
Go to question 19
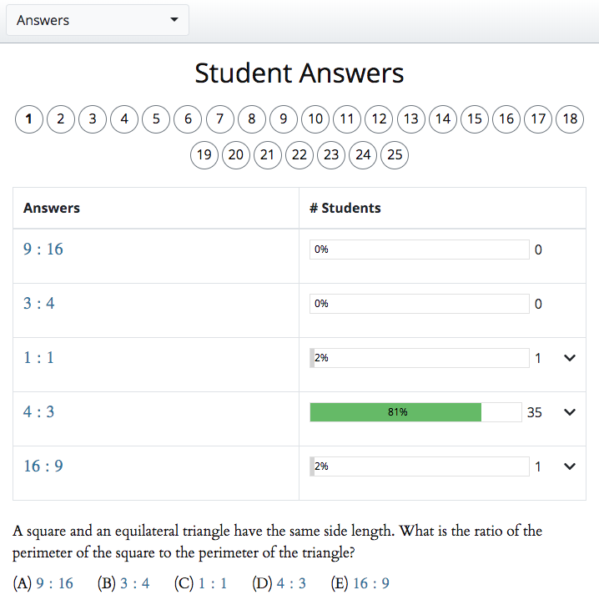pos(204,155)
